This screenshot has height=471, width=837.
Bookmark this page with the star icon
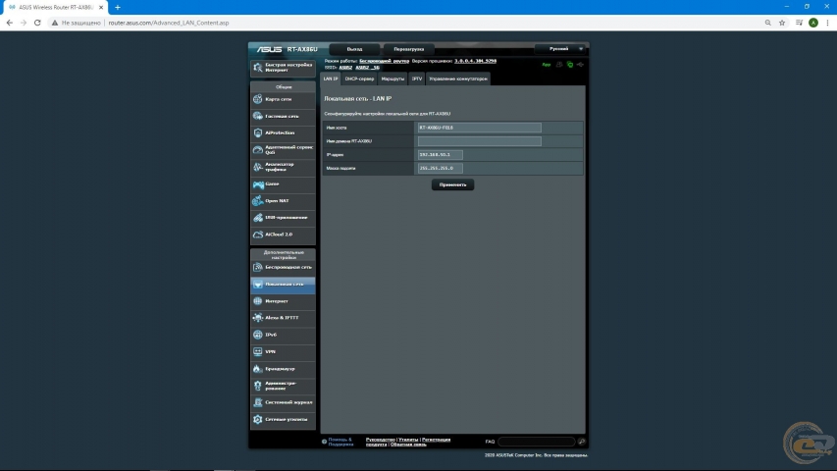[x=782, y=23]
